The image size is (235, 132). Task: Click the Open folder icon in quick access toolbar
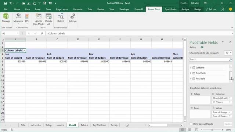pyautogui.click(x=23, y=3)
